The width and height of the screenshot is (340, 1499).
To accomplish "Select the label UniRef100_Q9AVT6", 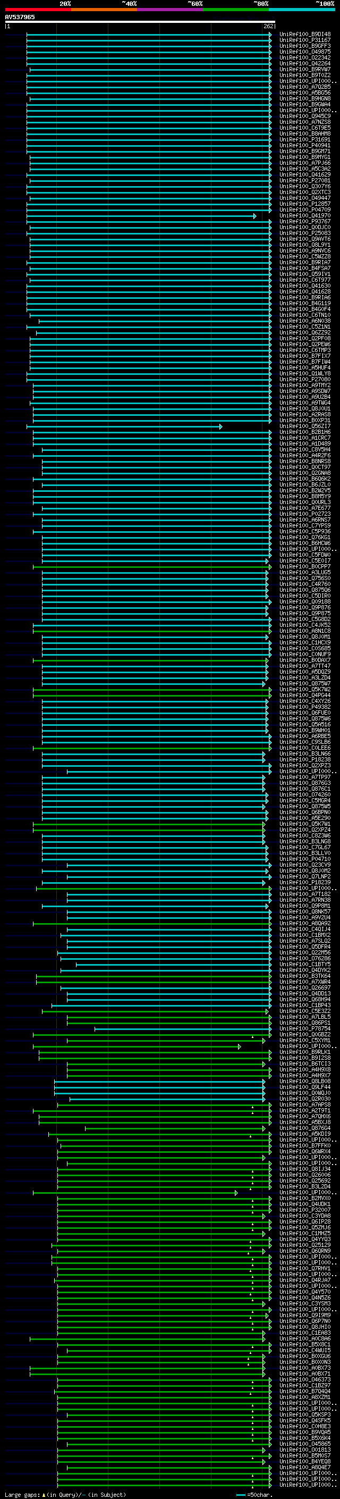I will pos(305,239).
